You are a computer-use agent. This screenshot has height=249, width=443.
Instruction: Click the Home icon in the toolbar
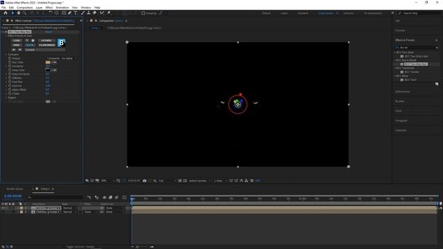pyautogui.click(x=6, y=13)
